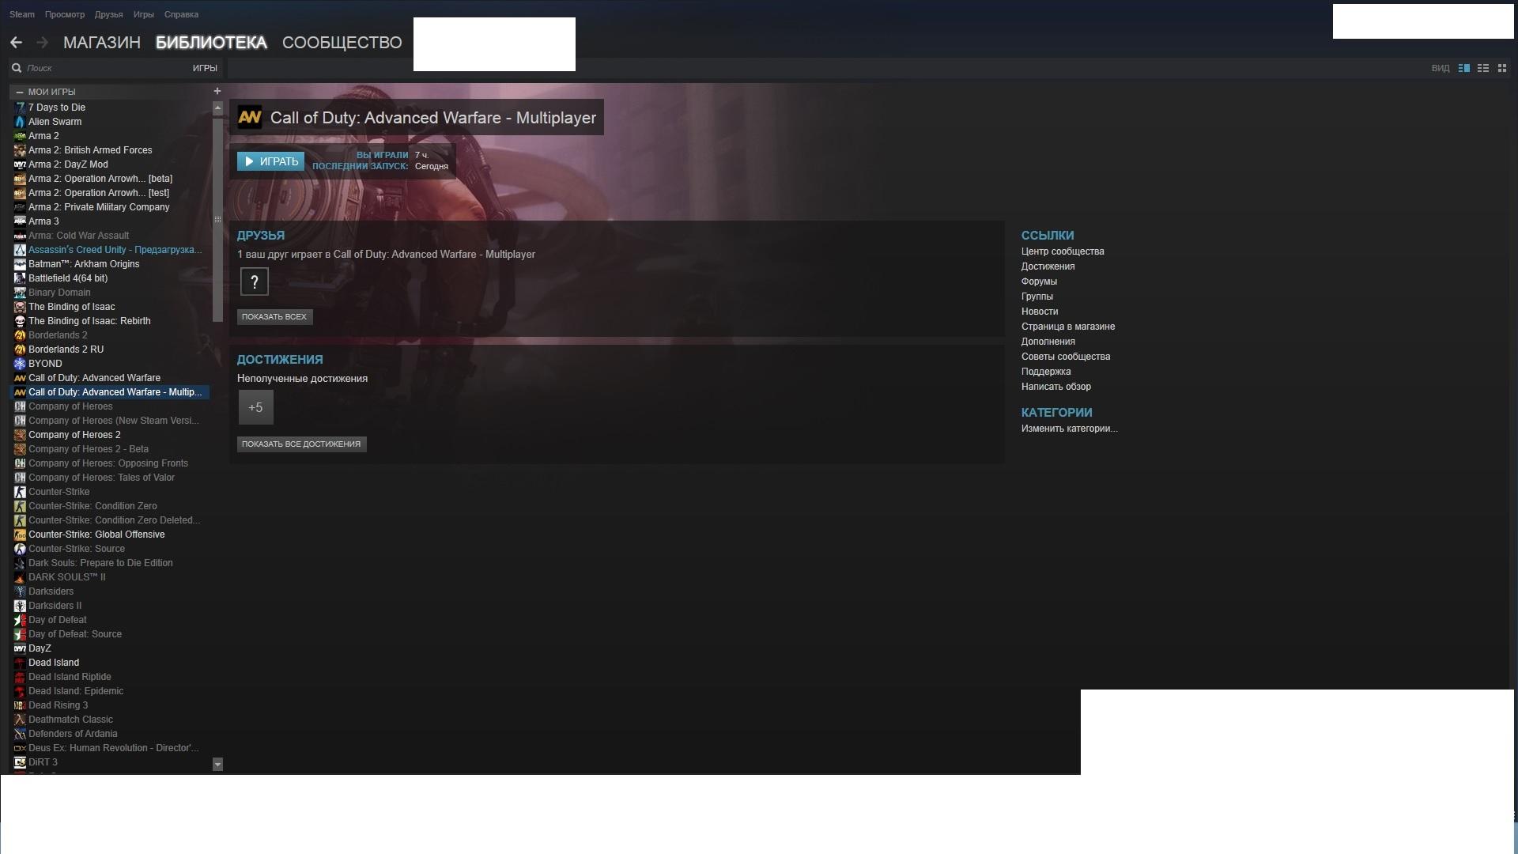The width and height of the screenshot is (1518, 854).
Task: Click the BYOND game icon
Action: click(20, 364)
